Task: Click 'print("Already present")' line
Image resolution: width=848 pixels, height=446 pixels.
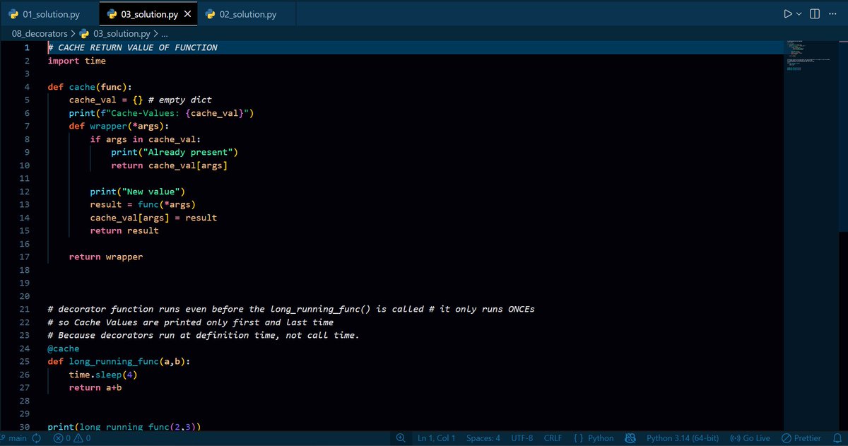Action: pos(175,152)
